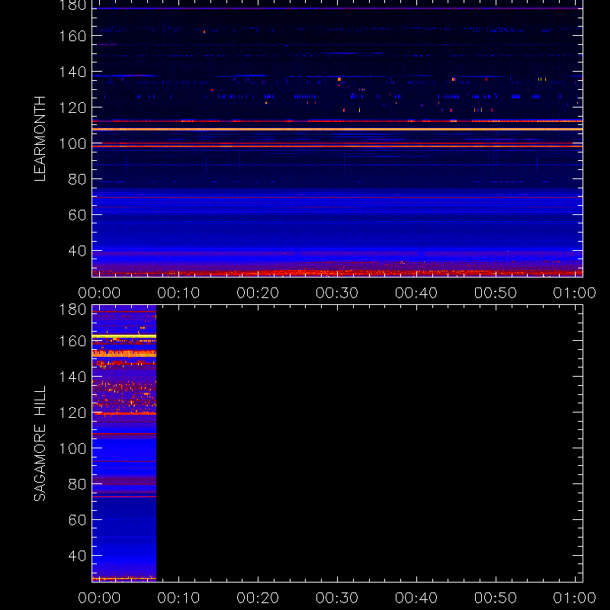Select the 40 frequency label on Learmonth plot

(x=77, y=251)
